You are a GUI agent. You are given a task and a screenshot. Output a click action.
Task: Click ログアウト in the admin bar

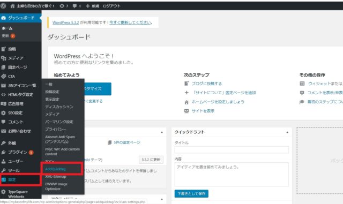111,6
